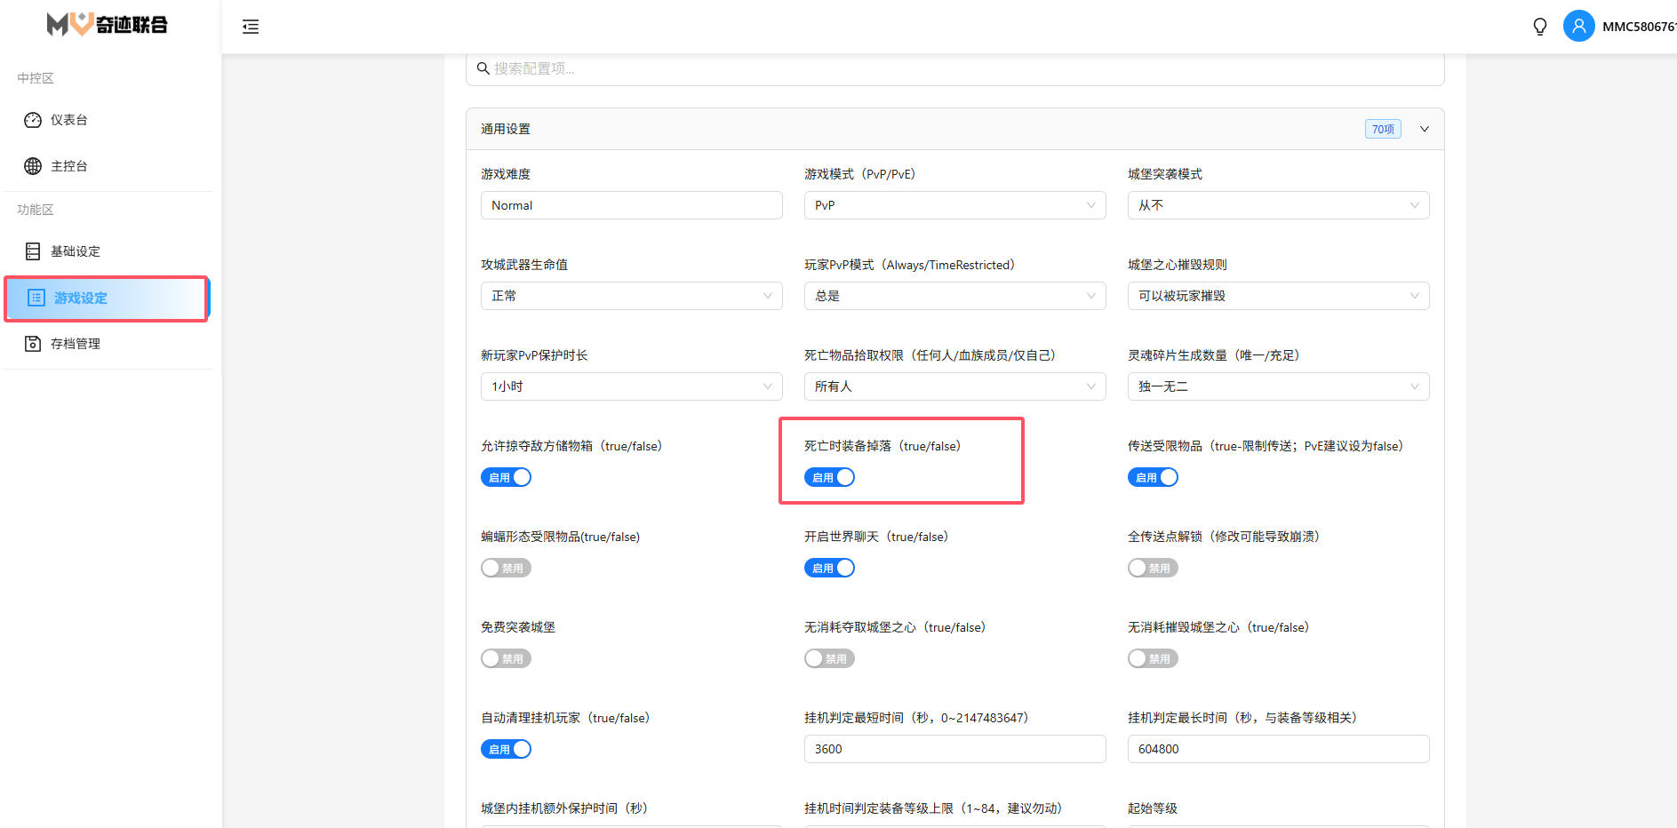
Task: Click the lightbulb icon in header
Action: coord(1540,27)
